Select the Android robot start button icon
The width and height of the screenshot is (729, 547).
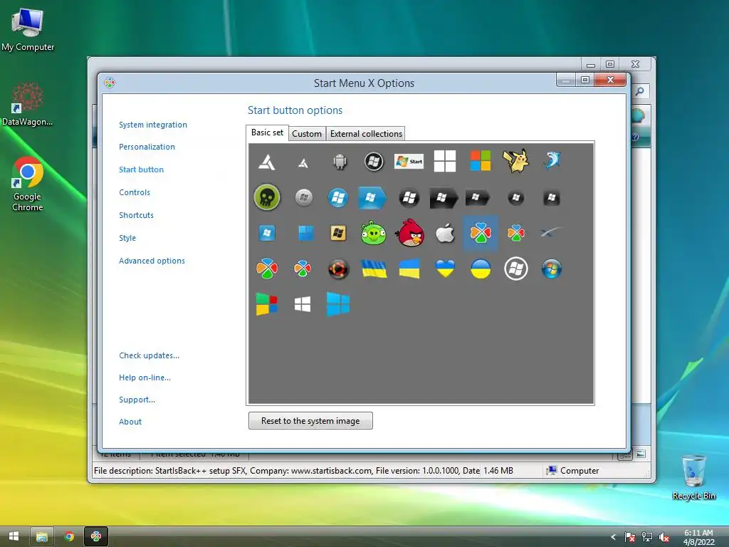(340, 162)
